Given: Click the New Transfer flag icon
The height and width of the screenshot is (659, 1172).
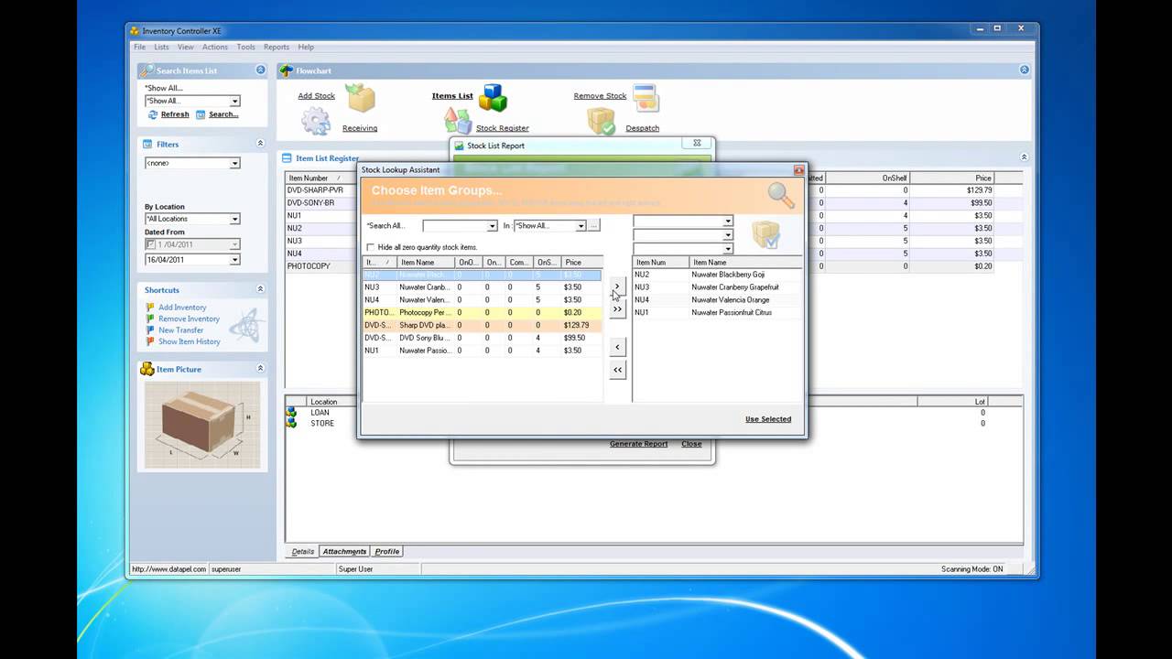Looking at the screenshot, I should tap(150, 330).
